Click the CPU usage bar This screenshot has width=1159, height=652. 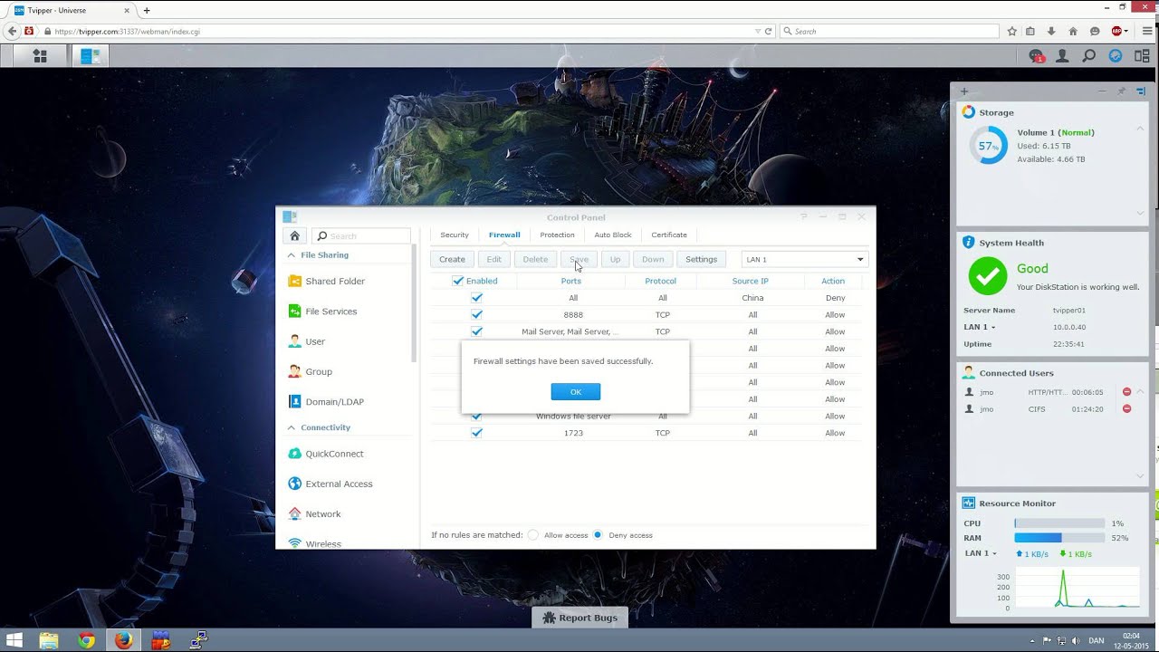(1059, 523)
